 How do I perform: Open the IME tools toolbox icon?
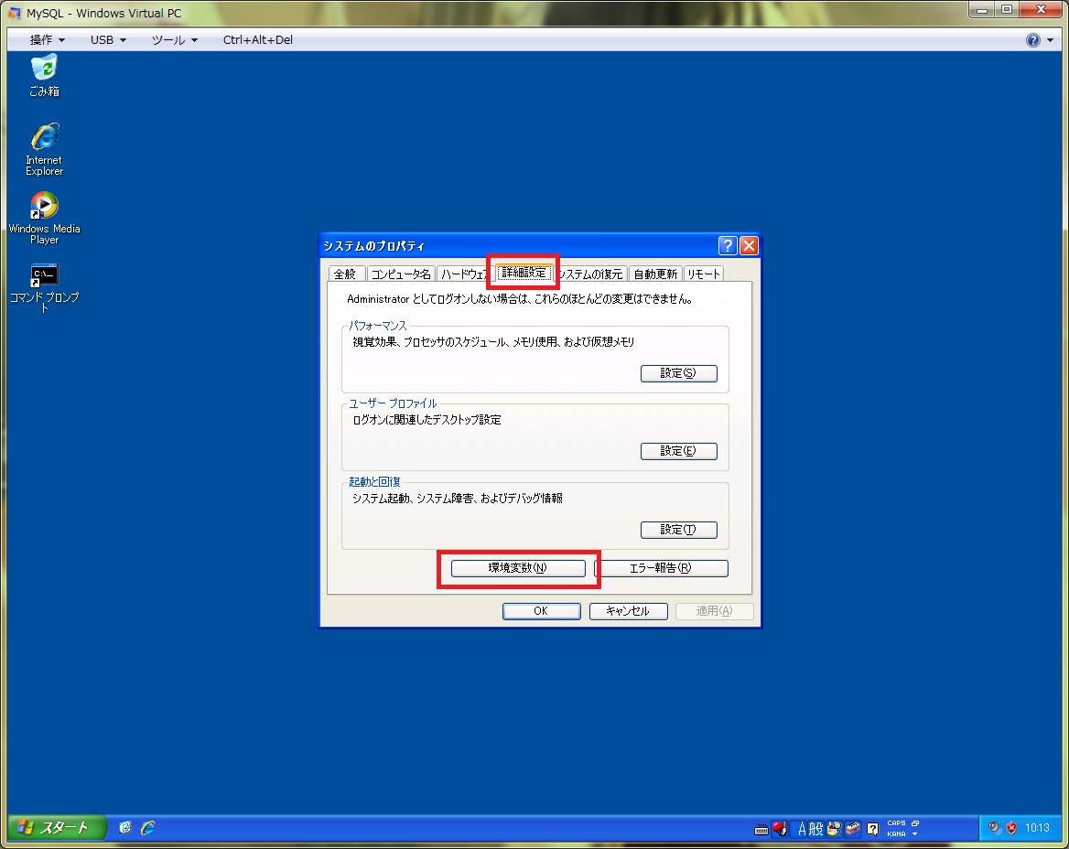[x=852, y=829]
